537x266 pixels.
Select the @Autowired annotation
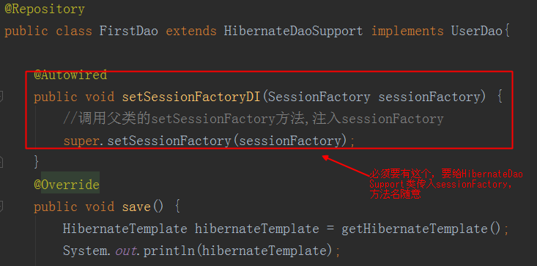(x=70, y=75)
